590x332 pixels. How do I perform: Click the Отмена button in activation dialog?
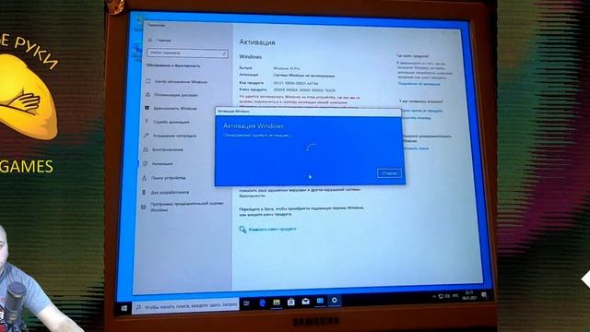point(389,173)
